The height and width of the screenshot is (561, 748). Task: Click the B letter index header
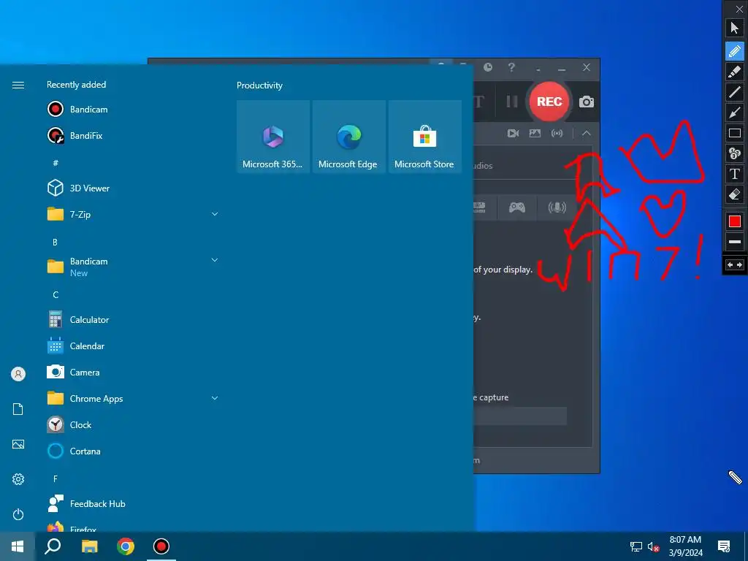pos(56,243)
